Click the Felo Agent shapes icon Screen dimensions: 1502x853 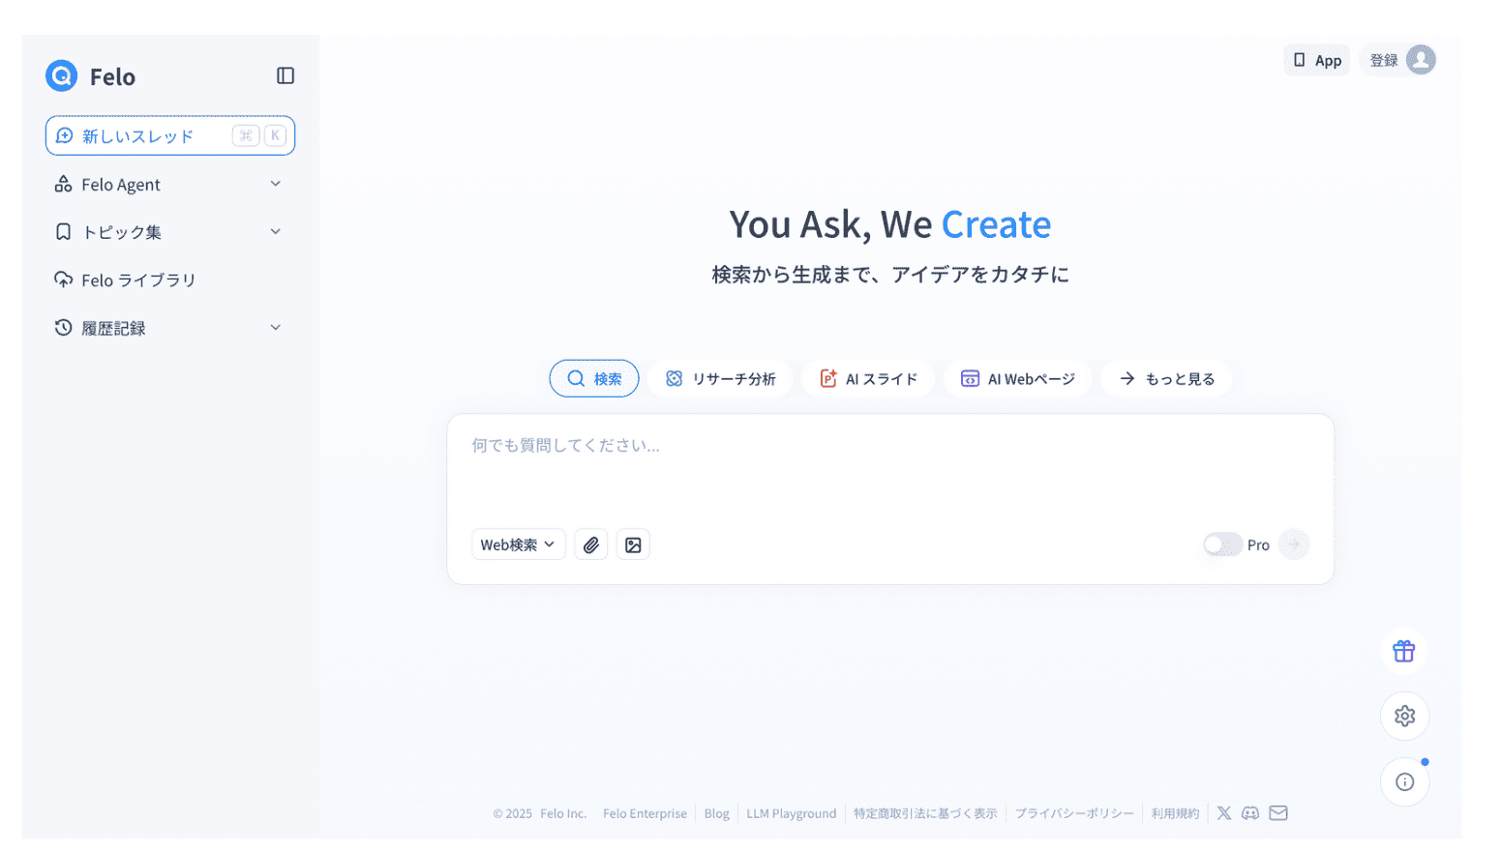coord(63,184)
